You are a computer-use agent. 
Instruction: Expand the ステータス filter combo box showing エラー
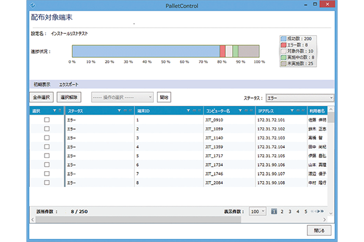(300, 98)
